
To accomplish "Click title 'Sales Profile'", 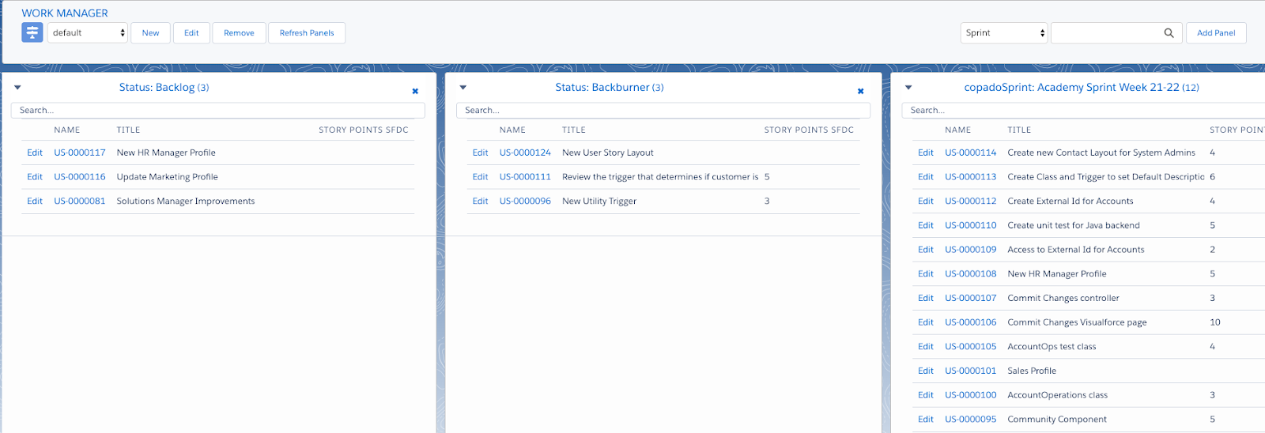I will (x=1032, y=371).
